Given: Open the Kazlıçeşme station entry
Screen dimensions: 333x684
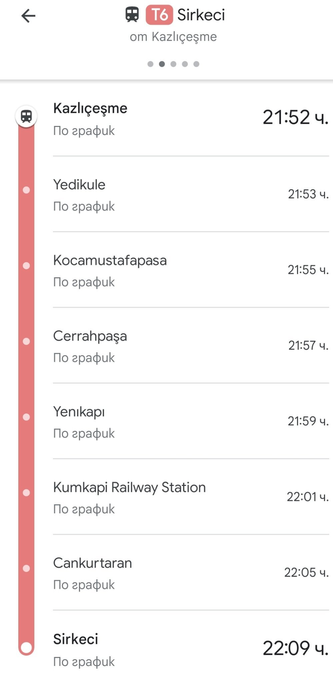Looking at the screenshot, I should [x=90, y=109].
